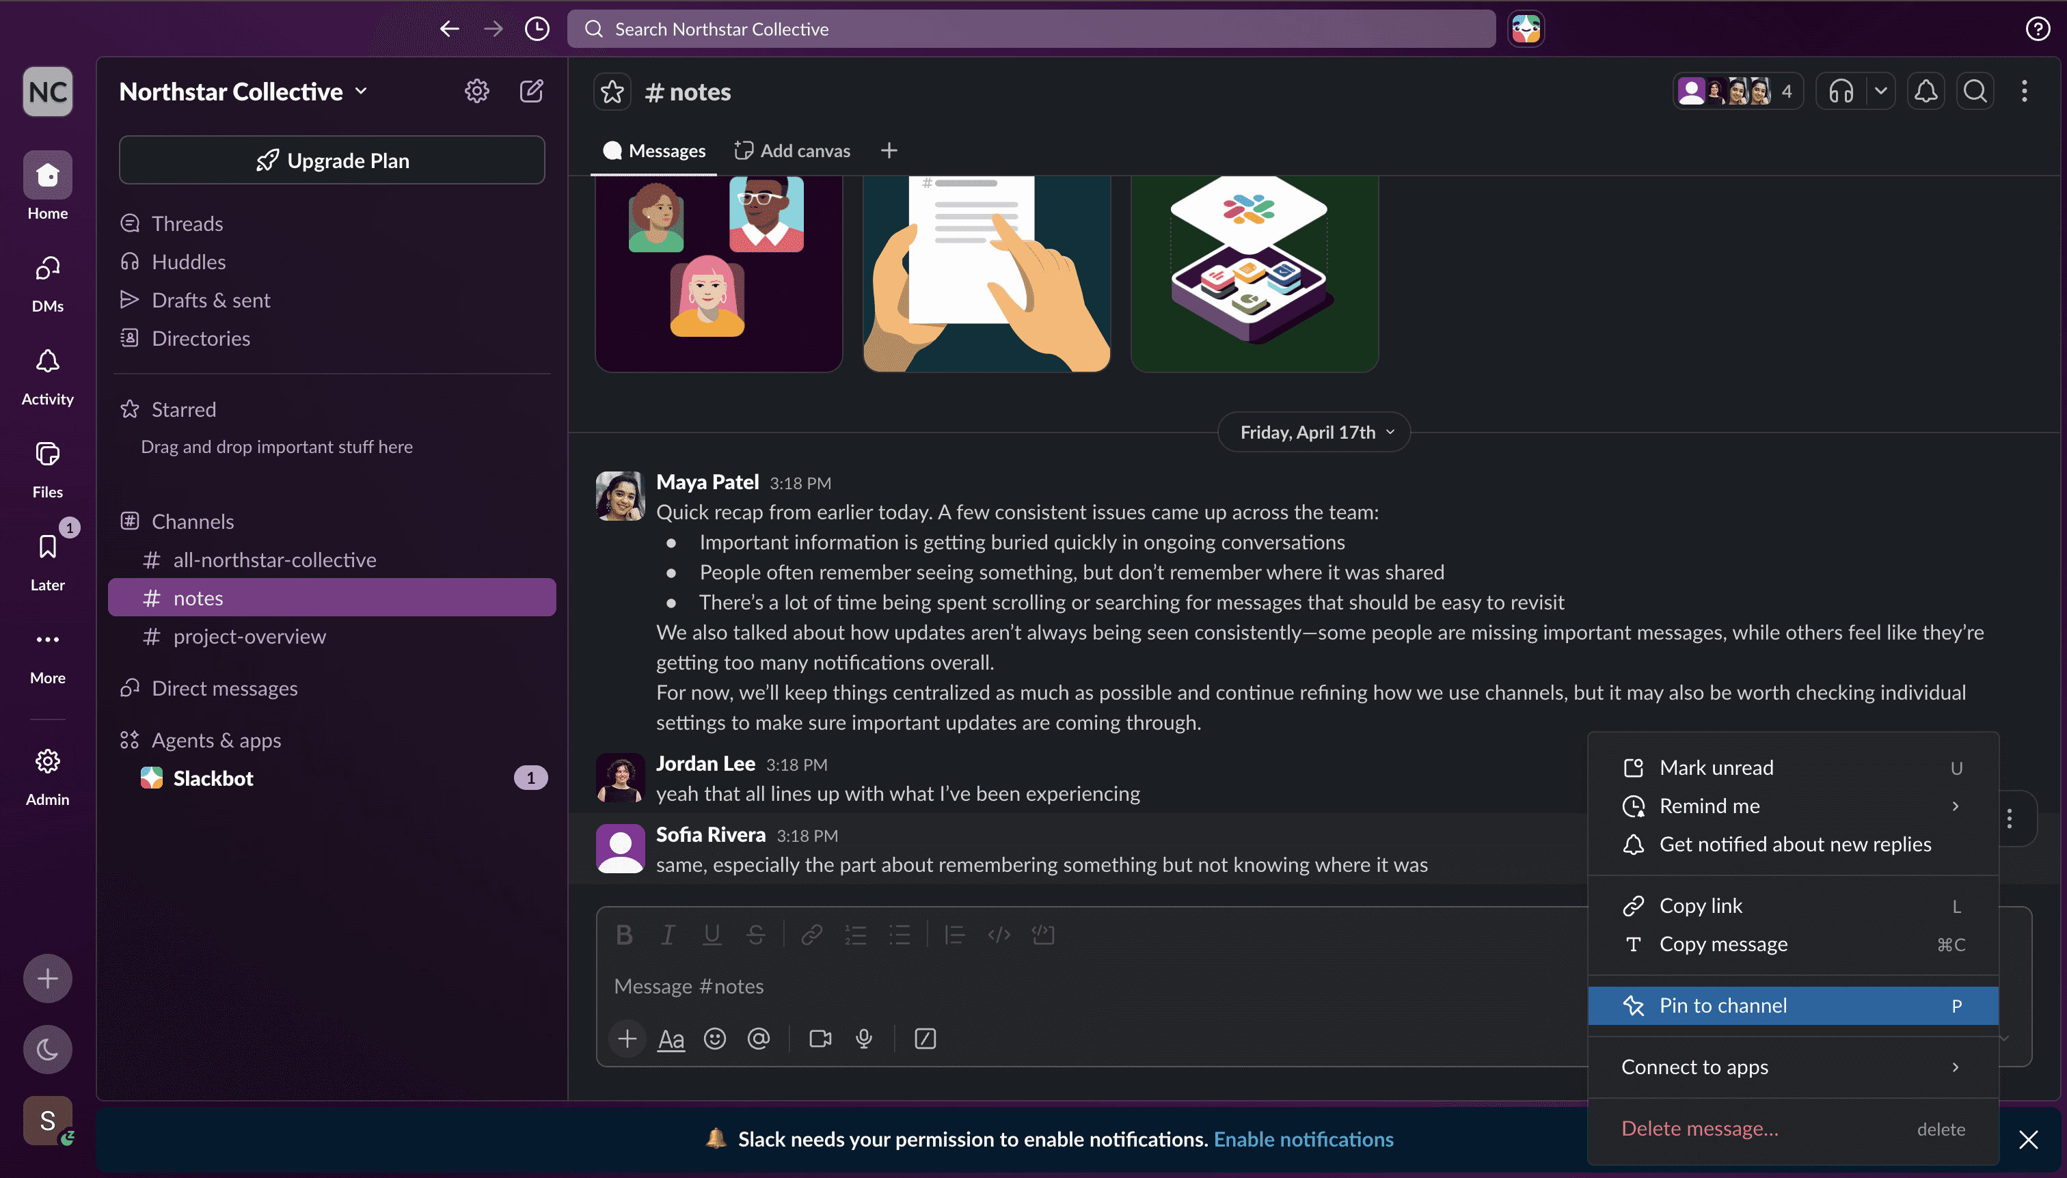
Task: Click in the Message #notes input field
Action: (1092, 985)
